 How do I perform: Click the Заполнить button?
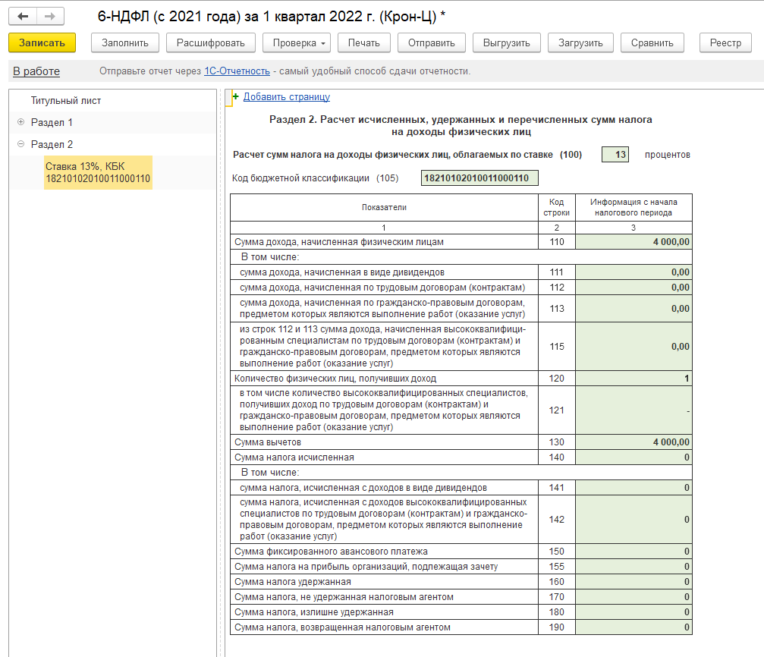125,43
